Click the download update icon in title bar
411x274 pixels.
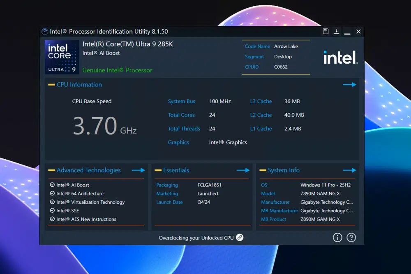tap(336, 32)
